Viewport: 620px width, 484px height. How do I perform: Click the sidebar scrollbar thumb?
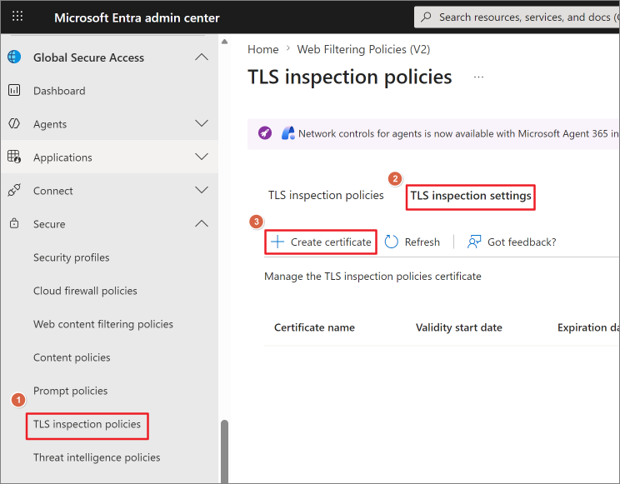point(225,452)
